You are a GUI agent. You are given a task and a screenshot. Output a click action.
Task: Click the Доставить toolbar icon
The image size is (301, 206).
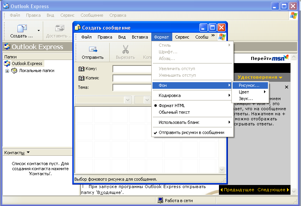(x=59, y=28)
